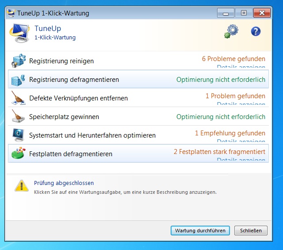Click '1 Problem gefunden' status text

click(235, 96)
